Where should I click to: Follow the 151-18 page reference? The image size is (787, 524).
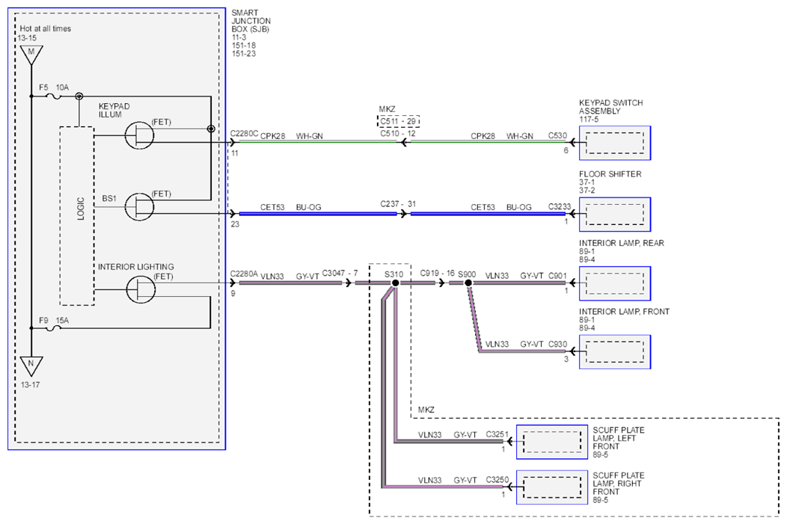point(243,46)
